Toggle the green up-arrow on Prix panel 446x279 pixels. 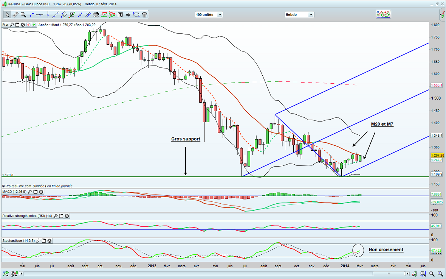(34, 25)
